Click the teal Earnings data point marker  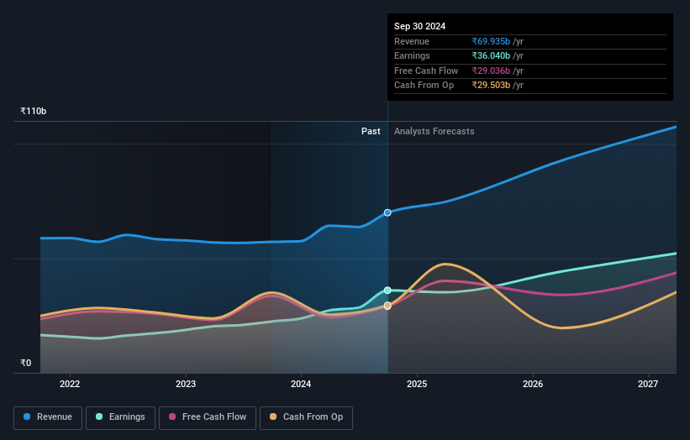pyautogui.click(x=387, y=290)
